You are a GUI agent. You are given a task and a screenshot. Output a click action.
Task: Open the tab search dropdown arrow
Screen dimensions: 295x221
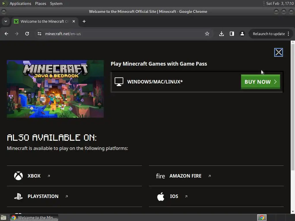6,21
